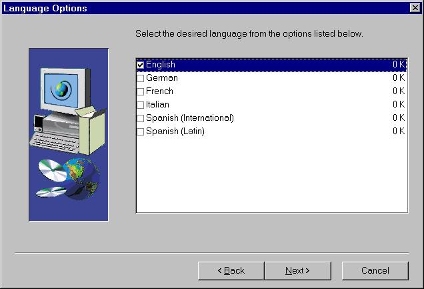
Task: Select the Italian row label
Action: (x=157, y=104)
